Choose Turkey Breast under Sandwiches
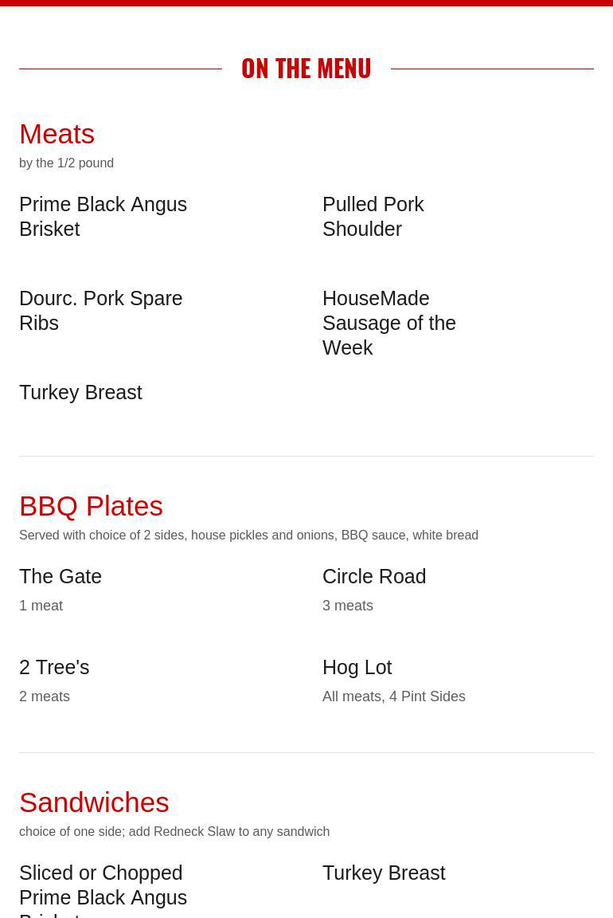The width and height of the screenshot is (613, 918). (x=384, y=873)
